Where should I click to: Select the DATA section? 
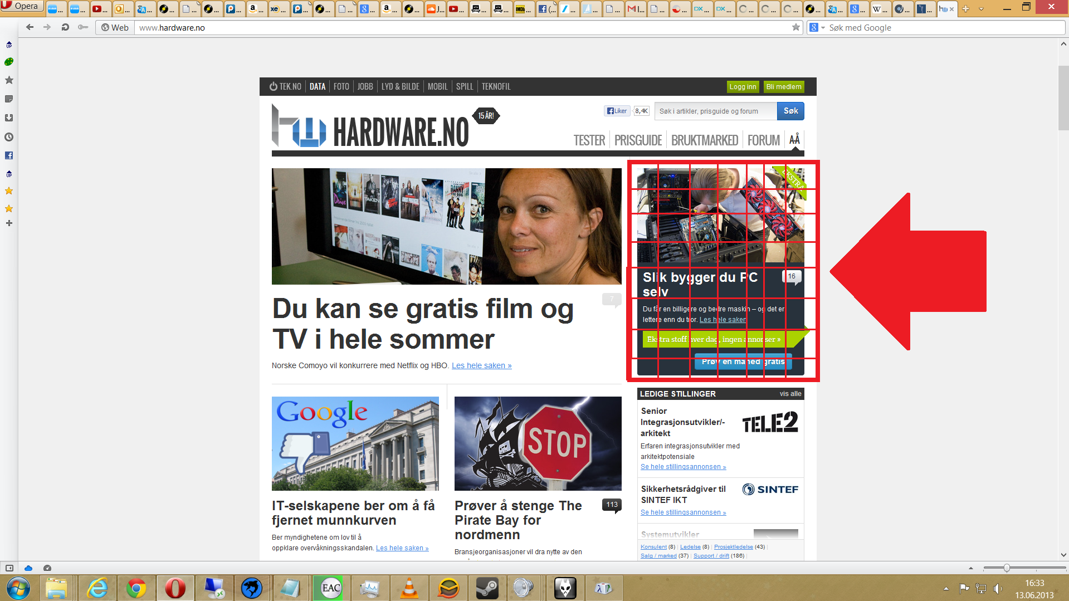(x=318, y=86)
